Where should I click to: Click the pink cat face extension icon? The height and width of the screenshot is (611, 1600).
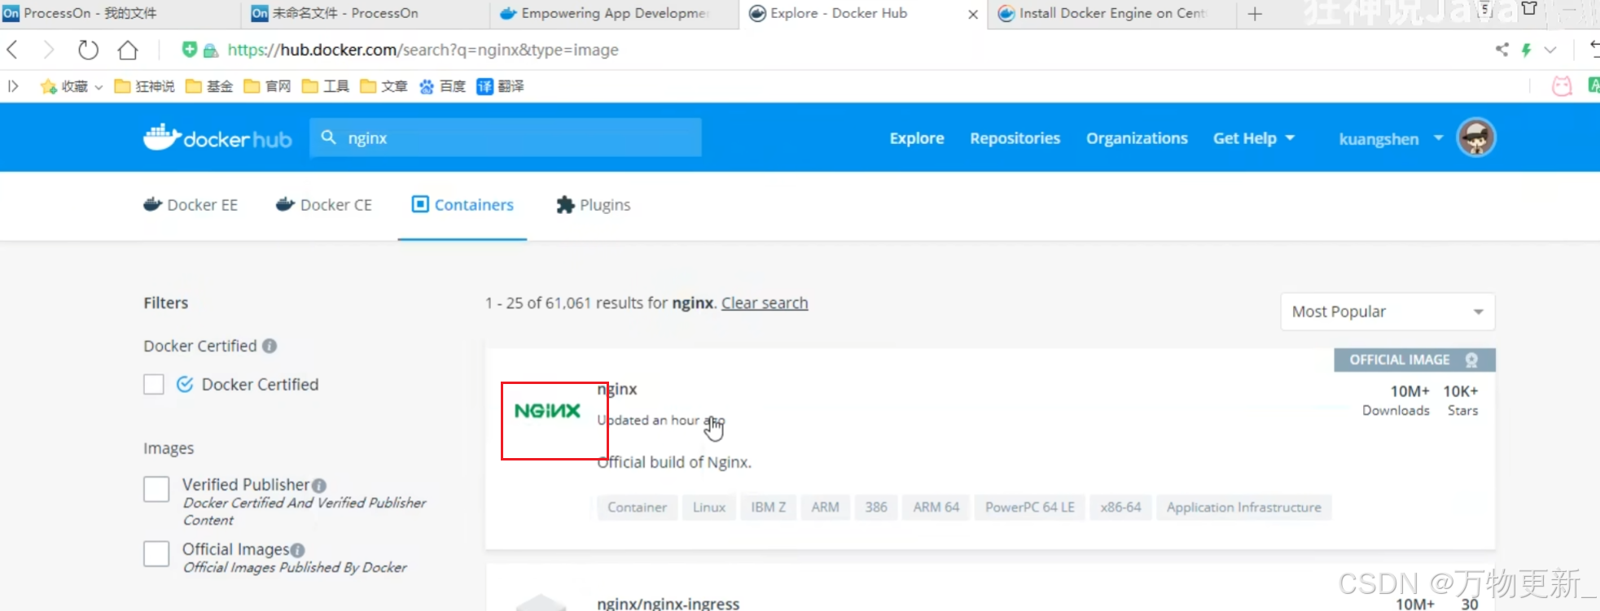click(1562, 86)
